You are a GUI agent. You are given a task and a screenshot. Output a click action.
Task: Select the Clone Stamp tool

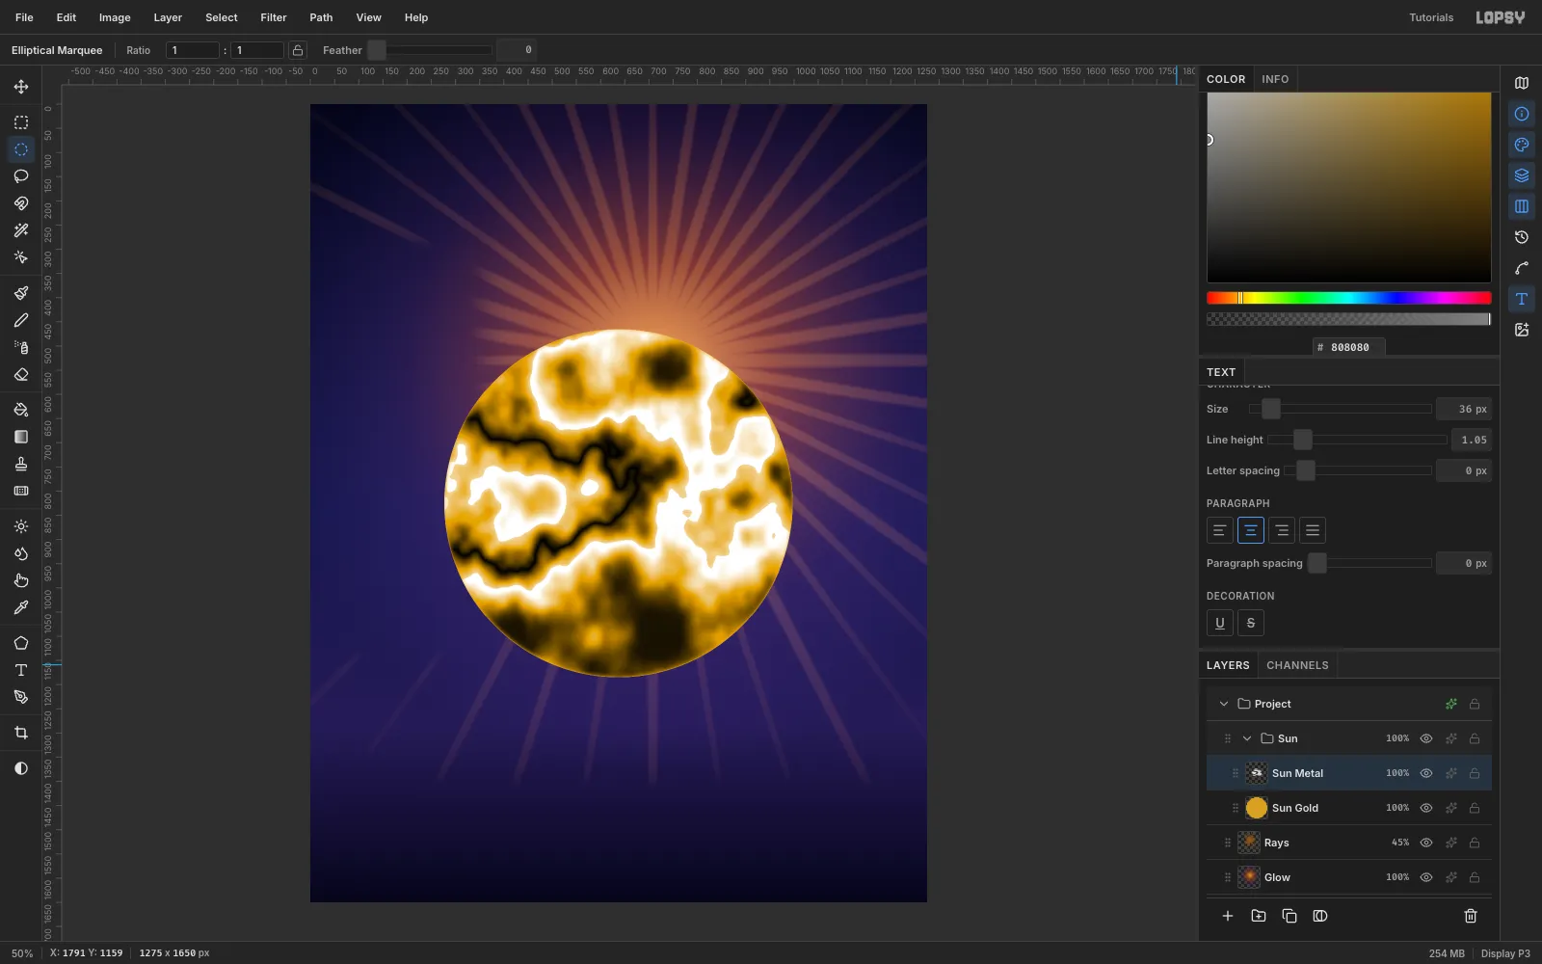point(21,464)
